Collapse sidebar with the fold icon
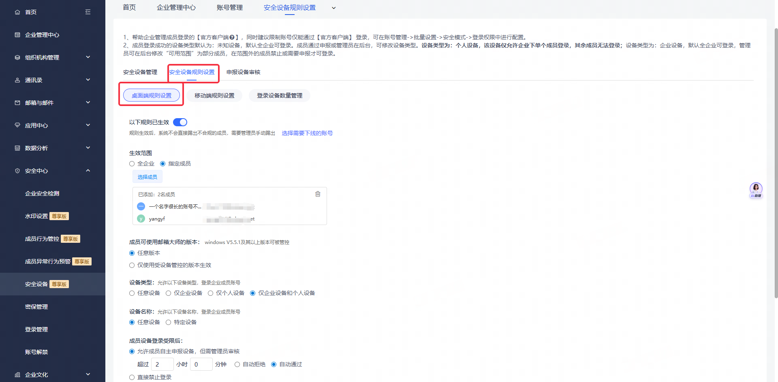This screenshot has height=382, width=778. point(88,12)
